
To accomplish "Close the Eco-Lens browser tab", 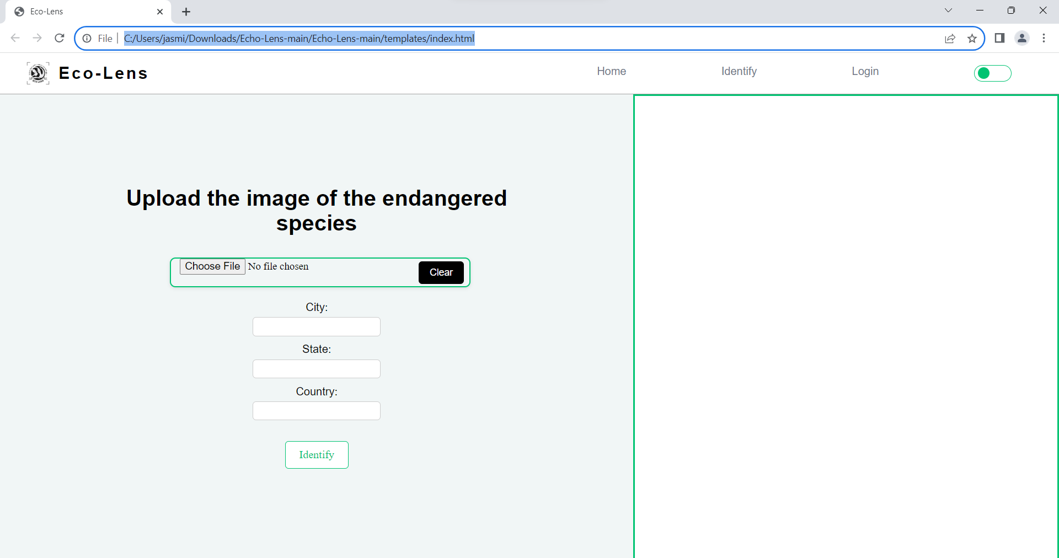I will (x=160, y=12).
